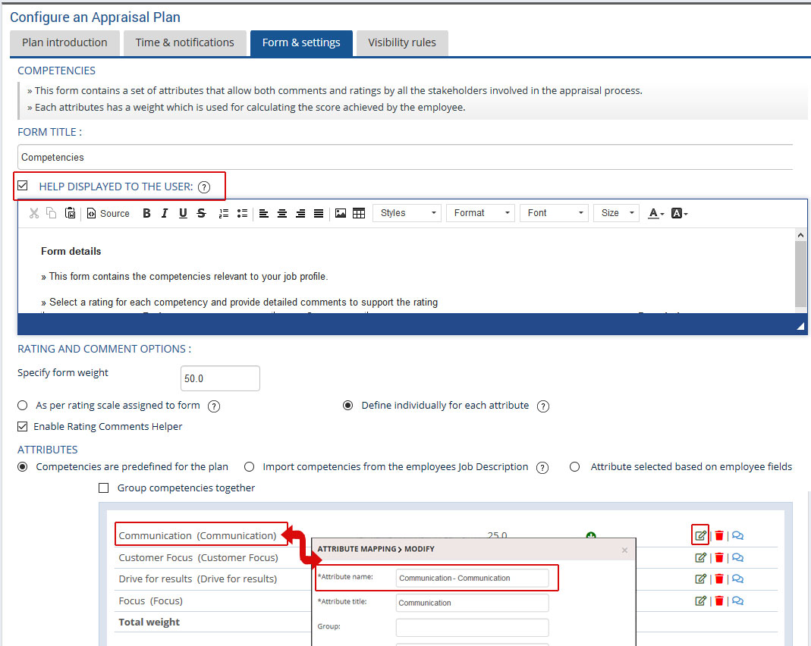811x646 pixels.
Task: Align text right
Action: click(300, 213)
